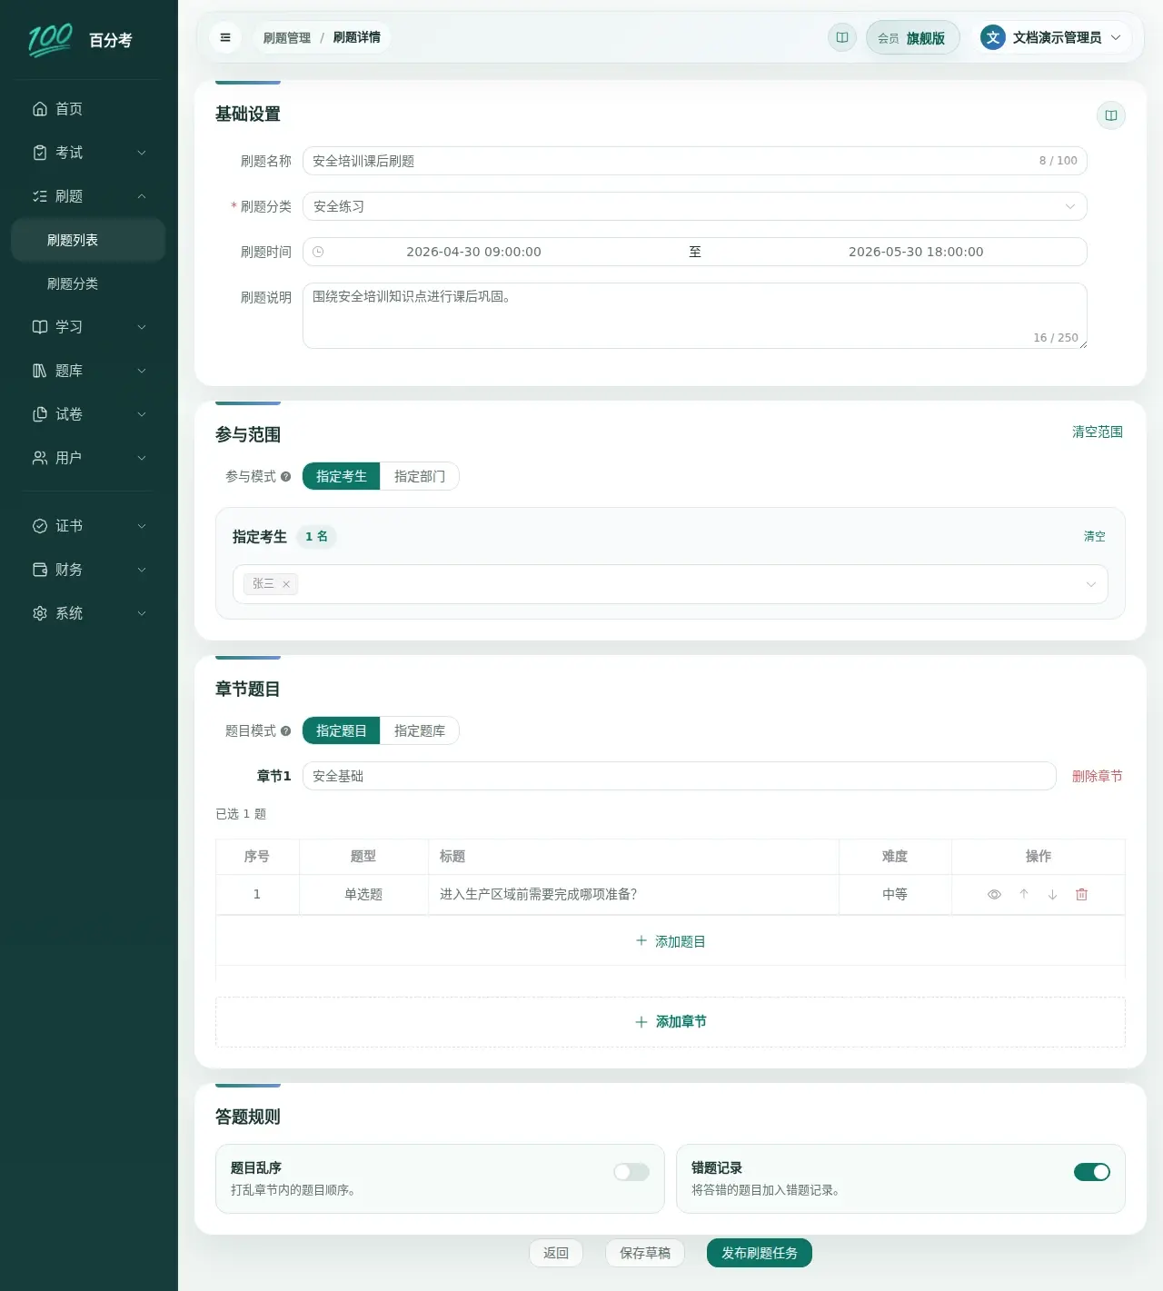The width and height of the screenshot is (1163, 1291).
Task: Preview question with the eye icon
Action: click(x=994, y=894)
